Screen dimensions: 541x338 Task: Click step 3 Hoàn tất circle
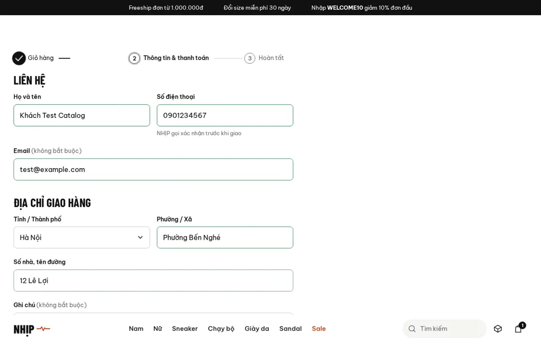click(x=250, y=58)
